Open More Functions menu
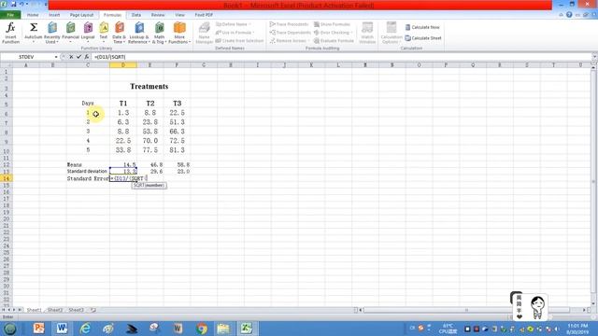Viewport: 598px width, 336px height. (x=179, y=33)
